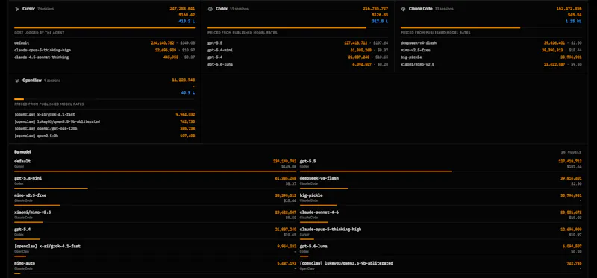
Task: Click the OpenClaw card usage progress bar
Action: click(x=104, y=99)
